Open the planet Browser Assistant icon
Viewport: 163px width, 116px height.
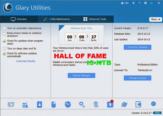124,104
